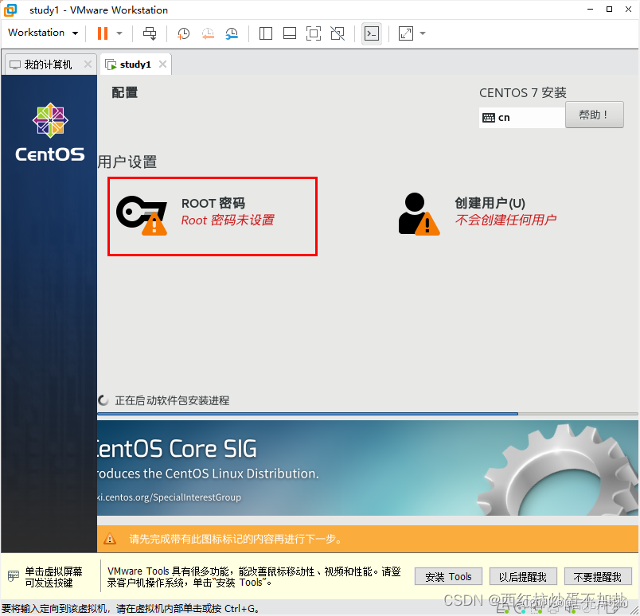The image size is (640, 616).
Task: Pause the virtual machine
Action: [x=103, y=33]
